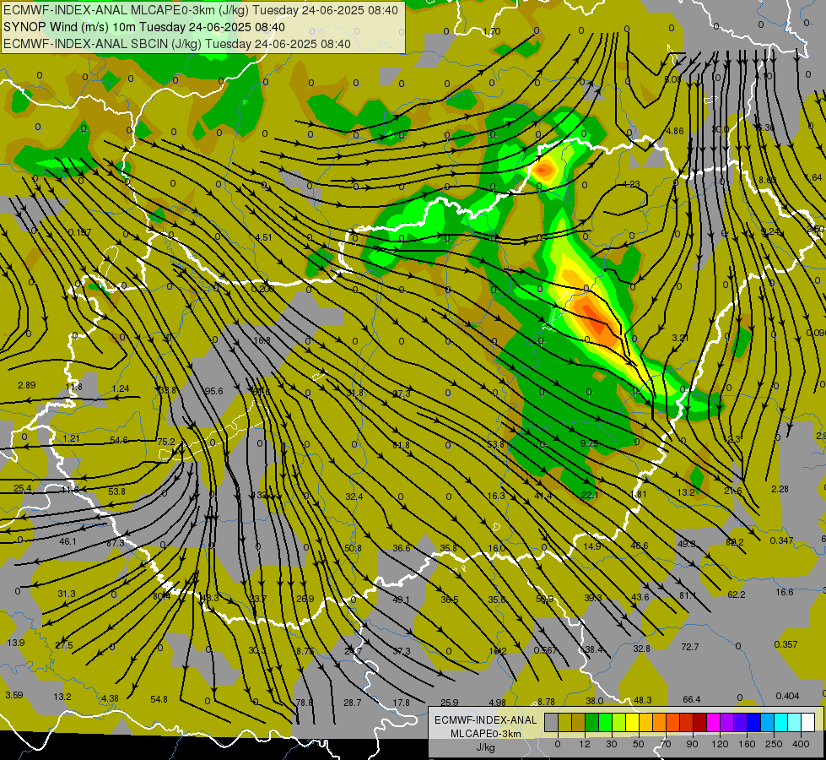Click the map value 9.75
The image size is (826, 760).
[x=590, y=443]
